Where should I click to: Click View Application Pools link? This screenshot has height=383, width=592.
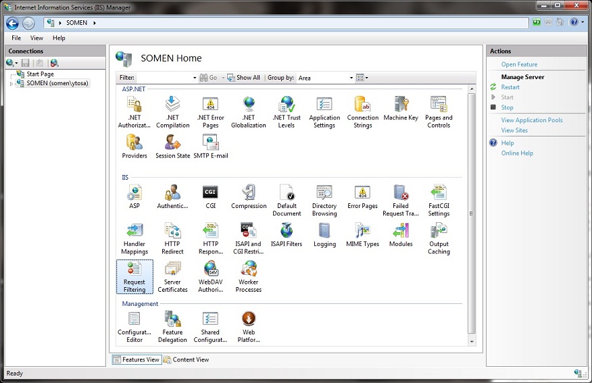coord(532,120)
